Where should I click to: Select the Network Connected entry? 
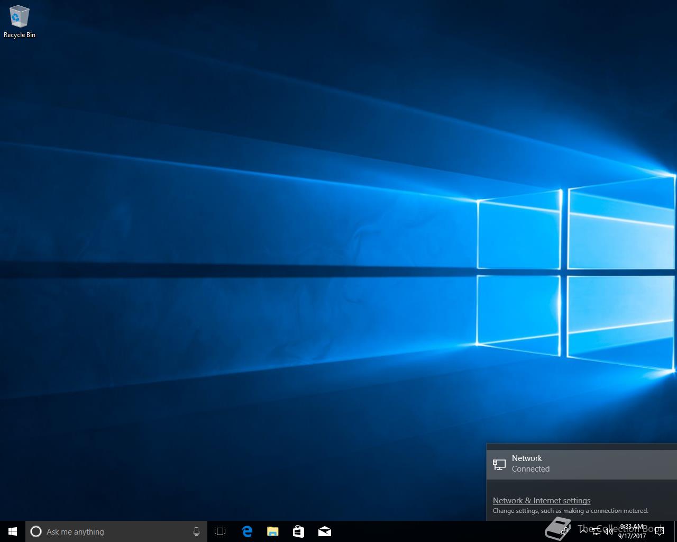pyautogui.click(x=581, y=464)
